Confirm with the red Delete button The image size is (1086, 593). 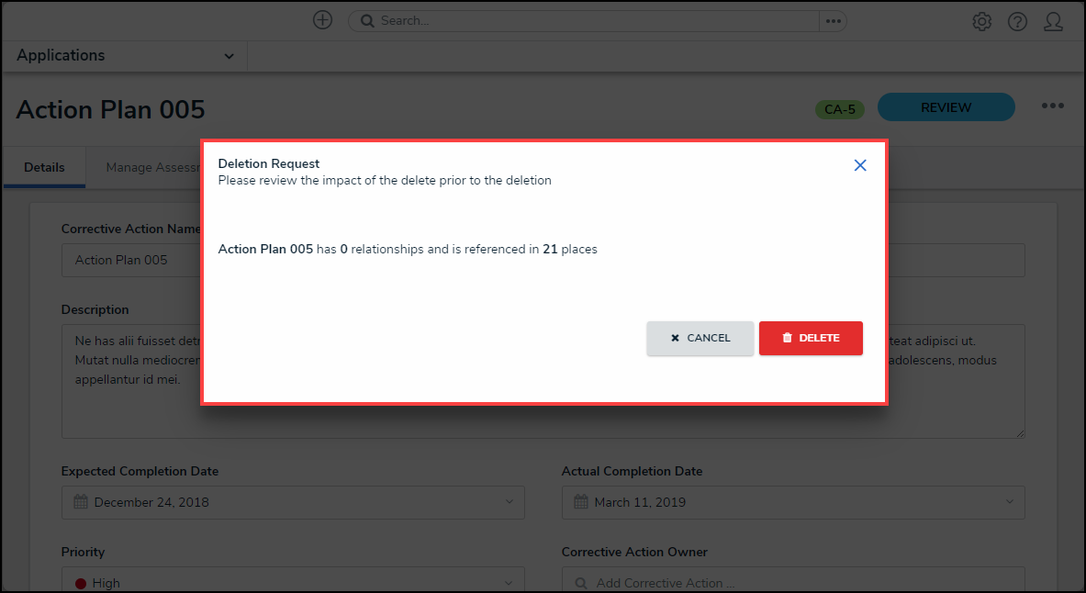(811, 338)
